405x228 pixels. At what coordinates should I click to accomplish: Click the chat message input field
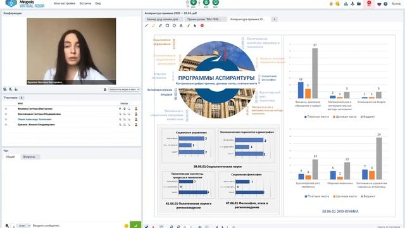pyautogui.click(x=77, y=225)
